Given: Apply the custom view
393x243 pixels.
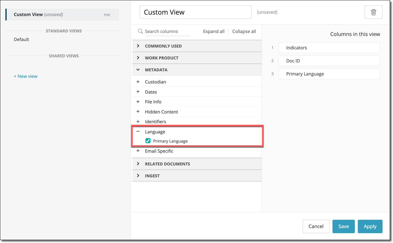Looking at the screenshot, I should 370,226.
